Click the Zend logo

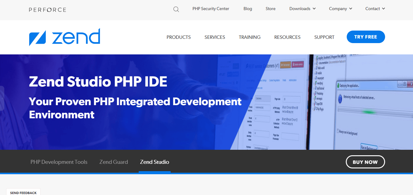tap(64, 37)
